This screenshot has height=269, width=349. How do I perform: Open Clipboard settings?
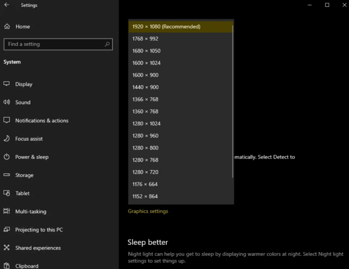point(27,266)
